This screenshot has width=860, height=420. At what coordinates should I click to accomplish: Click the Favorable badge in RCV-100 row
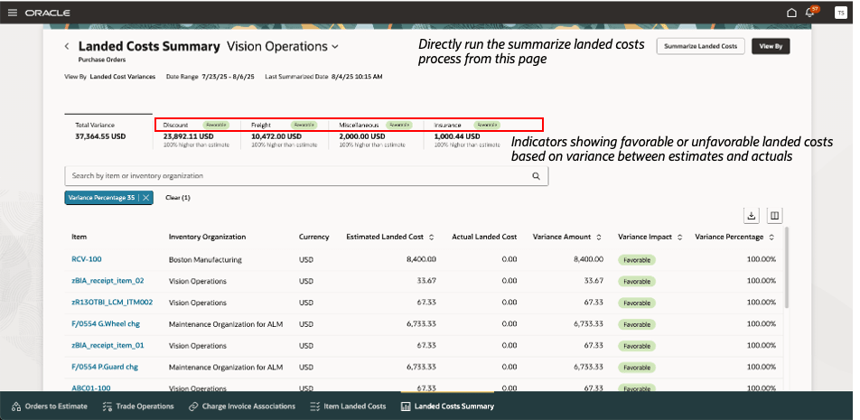(x=637, y=260)
